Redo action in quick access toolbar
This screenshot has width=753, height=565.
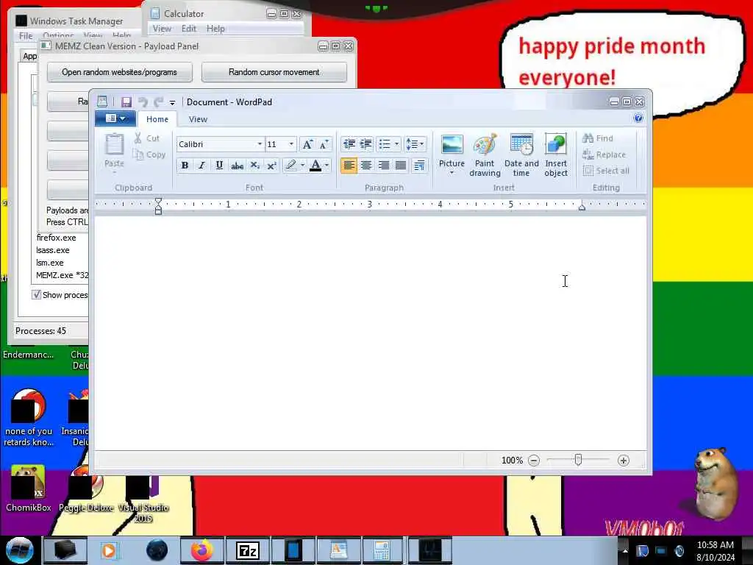[x=159, y=102]
